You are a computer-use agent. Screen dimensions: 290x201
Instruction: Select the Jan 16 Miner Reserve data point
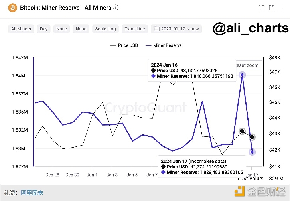click(x=242, y=75)
